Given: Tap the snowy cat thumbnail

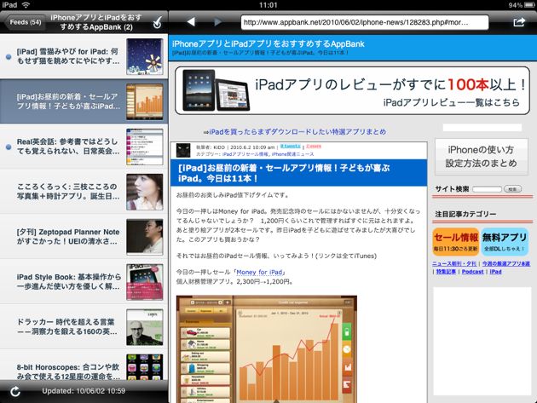Looking at the screenshot, I should 145,56.
